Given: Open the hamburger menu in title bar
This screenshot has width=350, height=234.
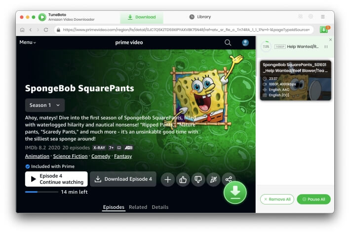Looking at the screenshot, I should point(323,17).
